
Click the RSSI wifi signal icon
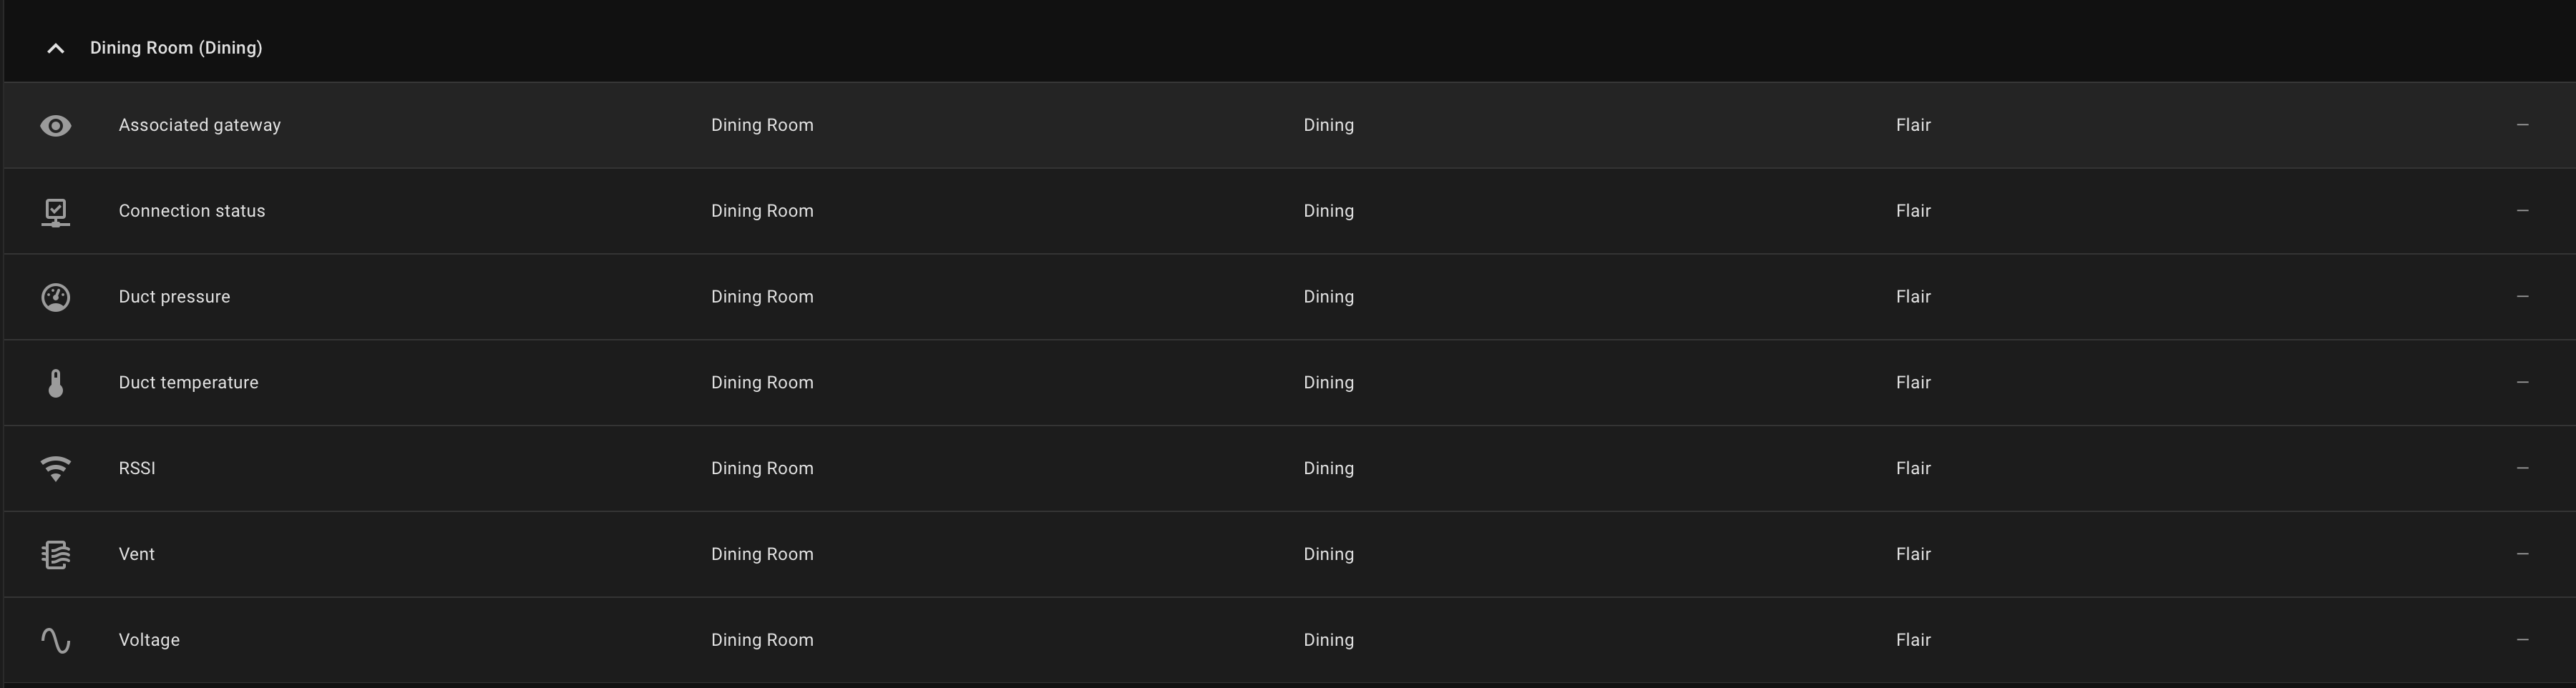pyautogui.click(x=56, y=469)
